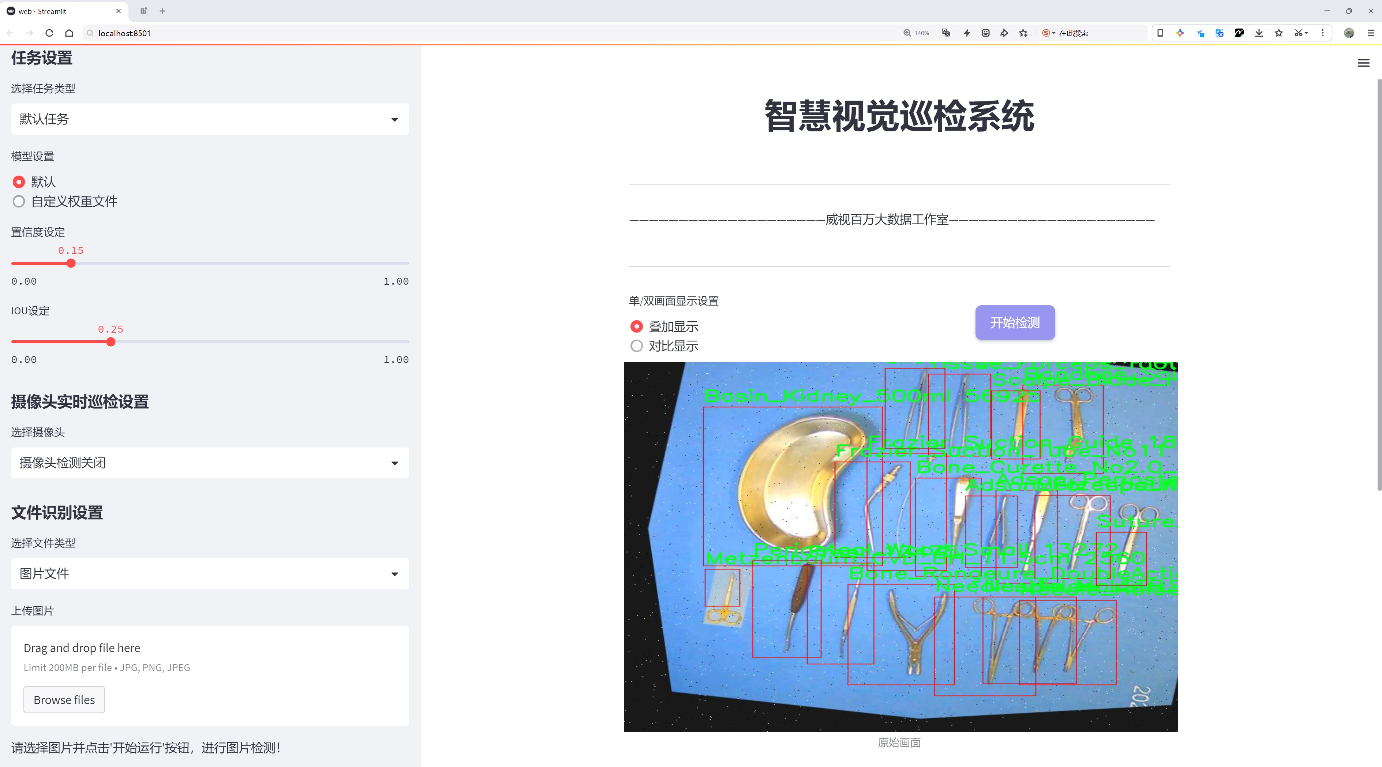Click the browser home icon
Viewport: 1382px width, 767px height.
(x=69, y=33)
